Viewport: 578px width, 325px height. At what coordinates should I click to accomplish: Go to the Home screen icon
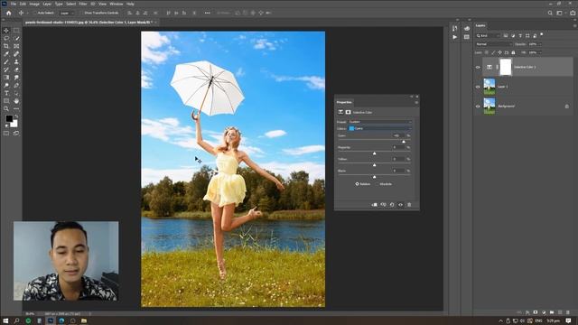pos(8,13)
